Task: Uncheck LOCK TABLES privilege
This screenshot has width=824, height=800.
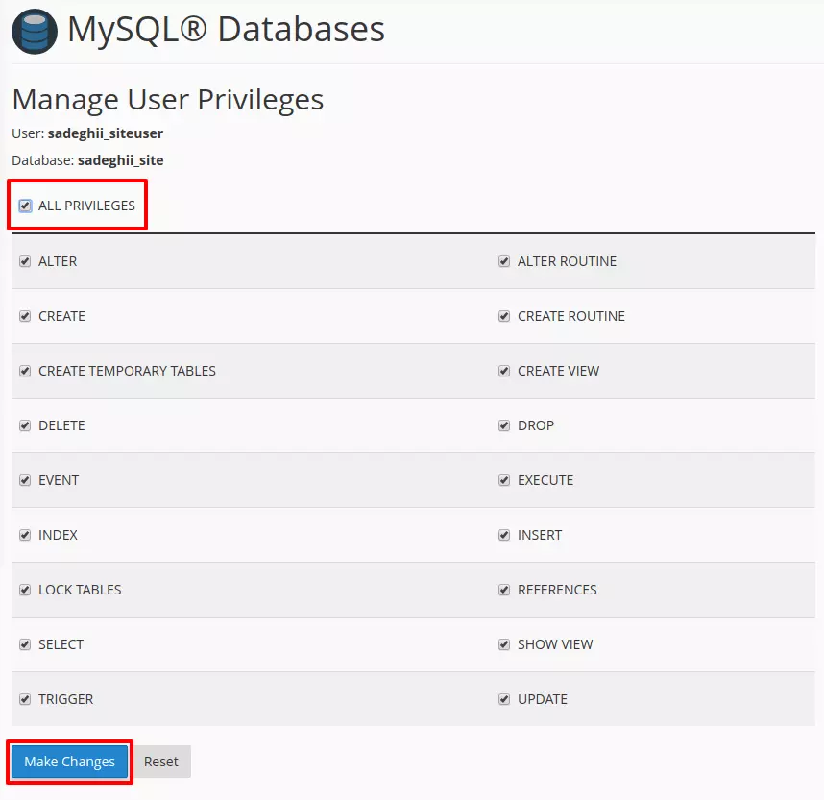Action: point(25,590)
